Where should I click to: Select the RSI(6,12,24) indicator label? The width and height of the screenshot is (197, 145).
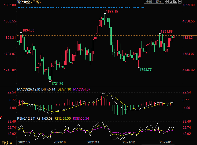pos(26,118)
